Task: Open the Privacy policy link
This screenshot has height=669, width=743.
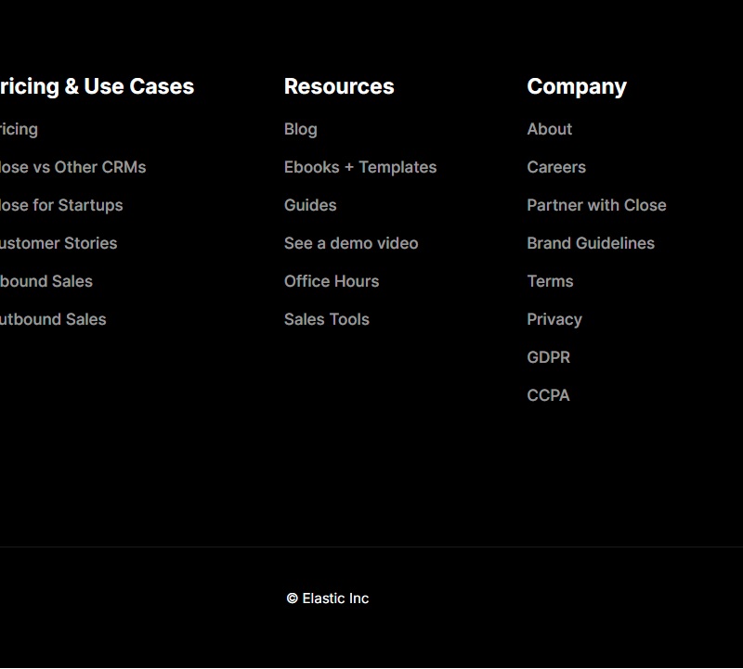Action: coord(554,319)
